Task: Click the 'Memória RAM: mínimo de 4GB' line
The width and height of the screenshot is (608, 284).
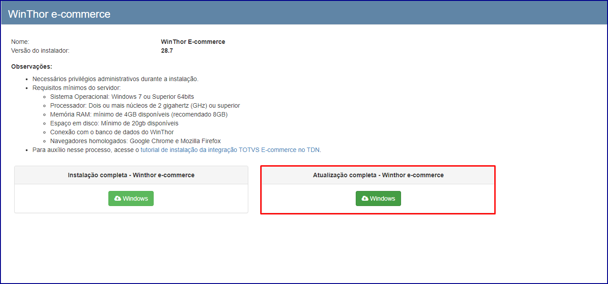Action: (139, 114)
